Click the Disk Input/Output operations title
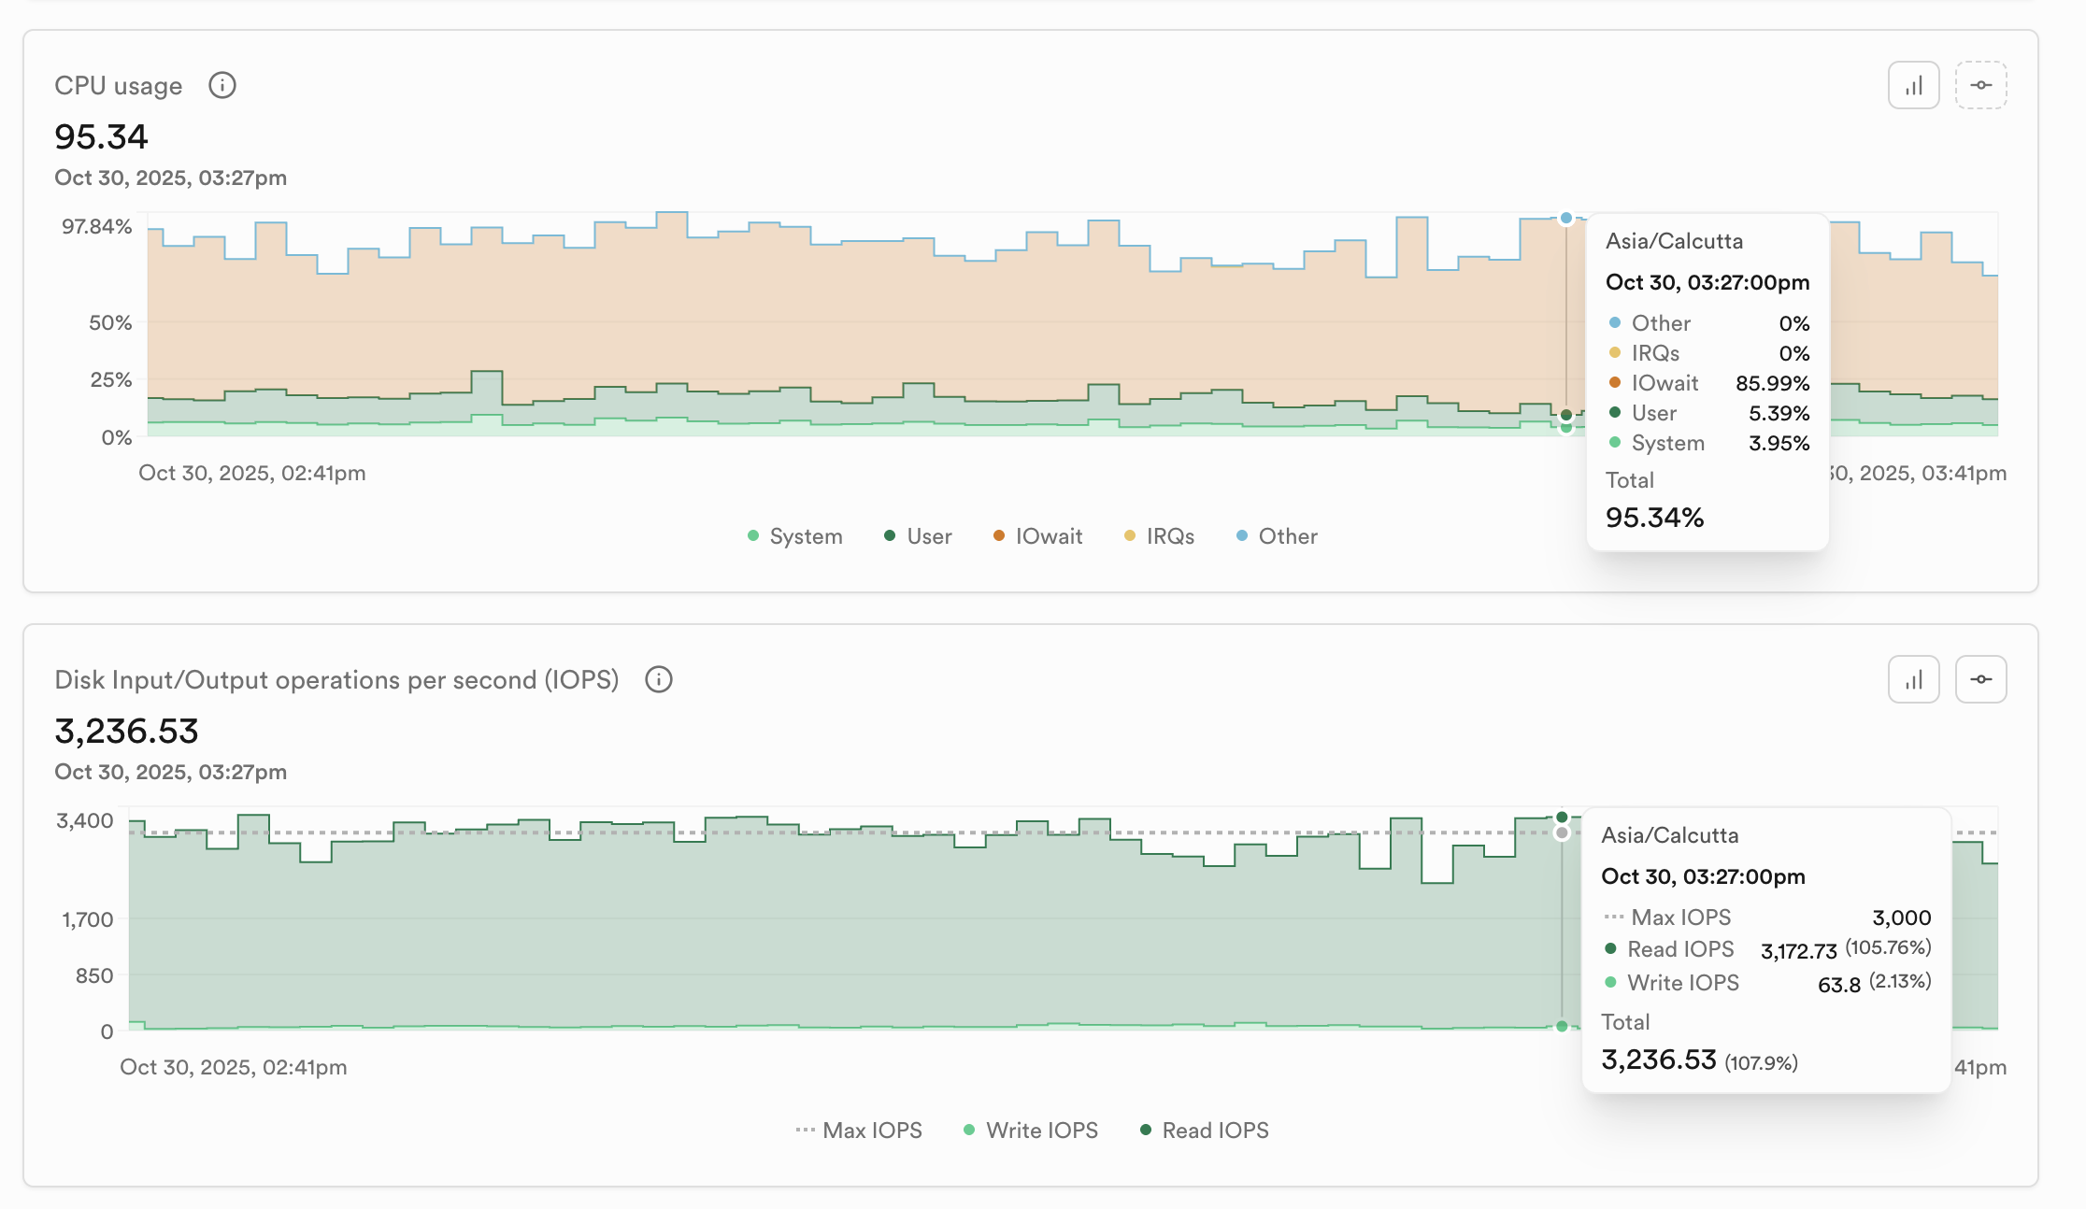The width and height of the screenshot is (2086, 1209). (336, 680)
